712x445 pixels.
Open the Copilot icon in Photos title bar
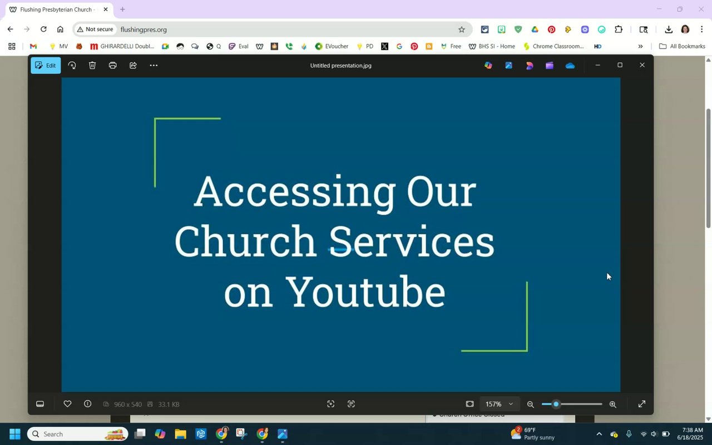(488, 66)
